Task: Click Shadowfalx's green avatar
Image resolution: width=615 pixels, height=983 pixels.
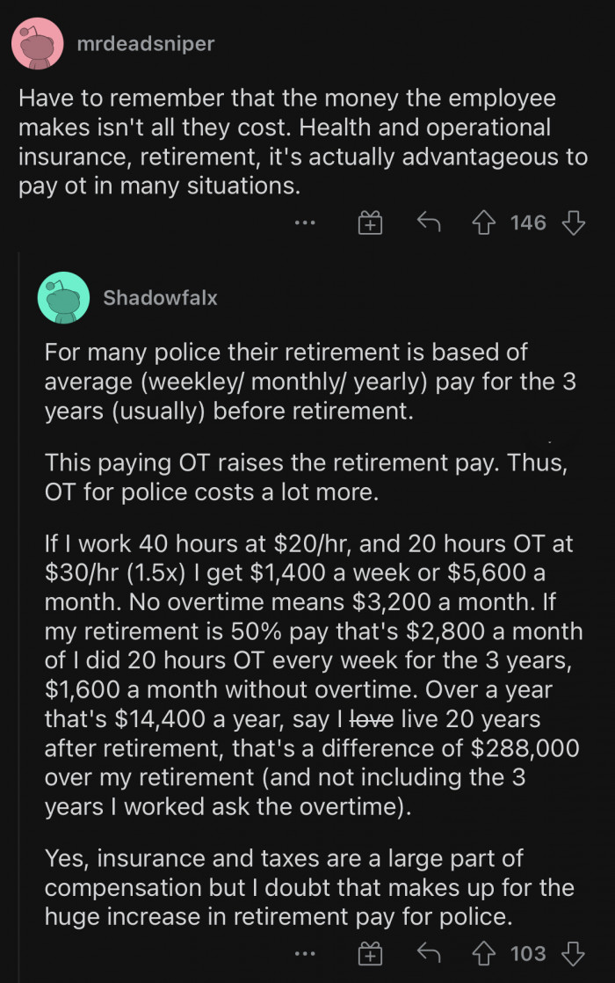Action: point(63,298)
